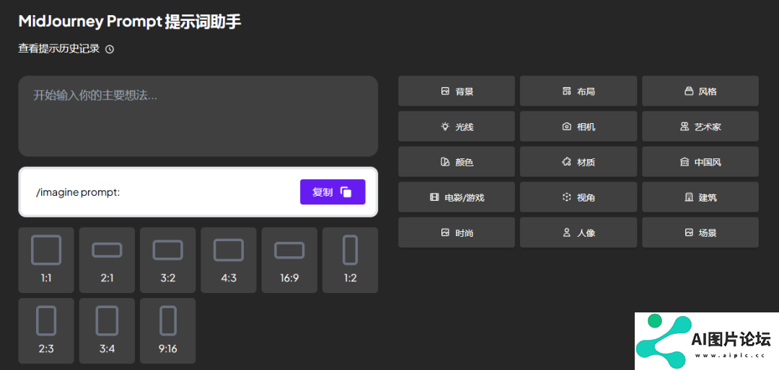Open the 相机 camera category
Screen dimensions: 779x370
(x=578, y=127)
